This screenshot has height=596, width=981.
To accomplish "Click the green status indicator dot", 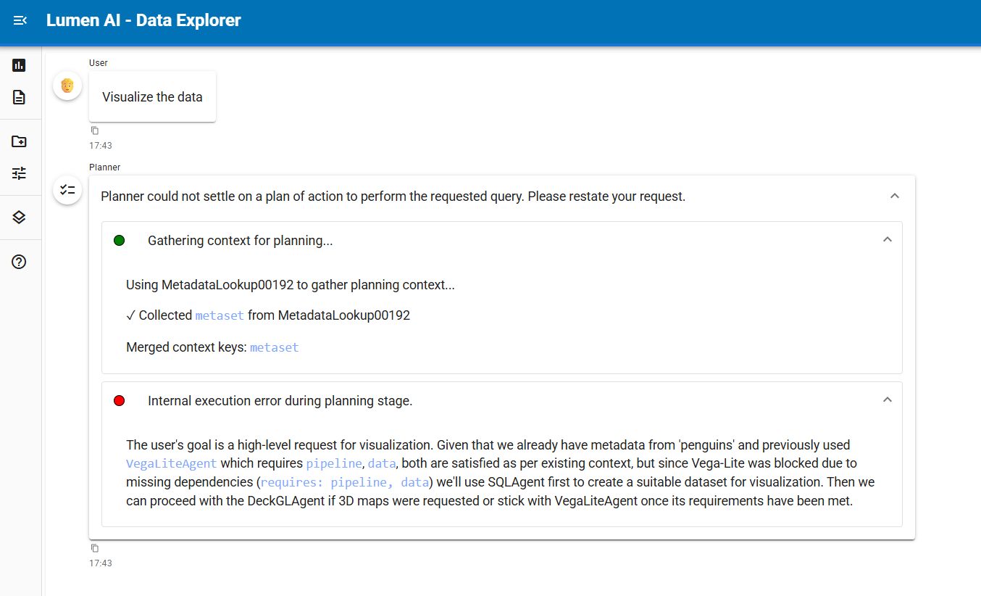I will [x=120, y=241].
